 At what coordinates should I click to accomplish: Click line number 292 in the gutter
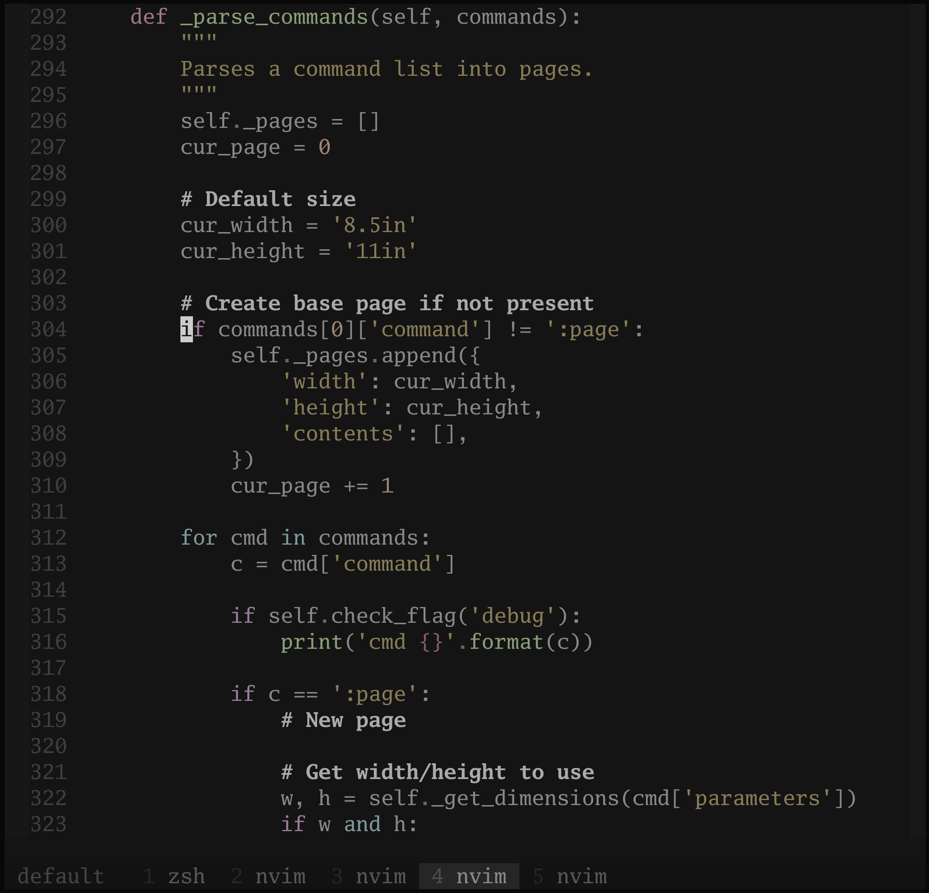pos(48,17)
